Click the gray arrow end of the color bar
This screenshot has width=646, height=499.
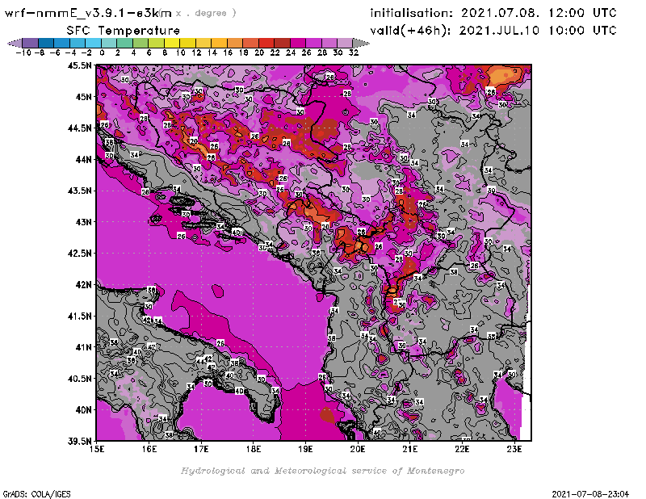[361, 43]
